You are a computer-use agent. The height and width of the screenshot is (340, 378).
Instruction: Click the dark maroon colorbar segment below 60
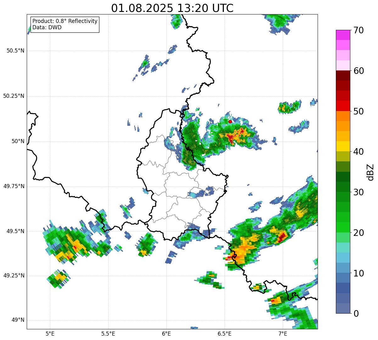click(x=343, y=75)
